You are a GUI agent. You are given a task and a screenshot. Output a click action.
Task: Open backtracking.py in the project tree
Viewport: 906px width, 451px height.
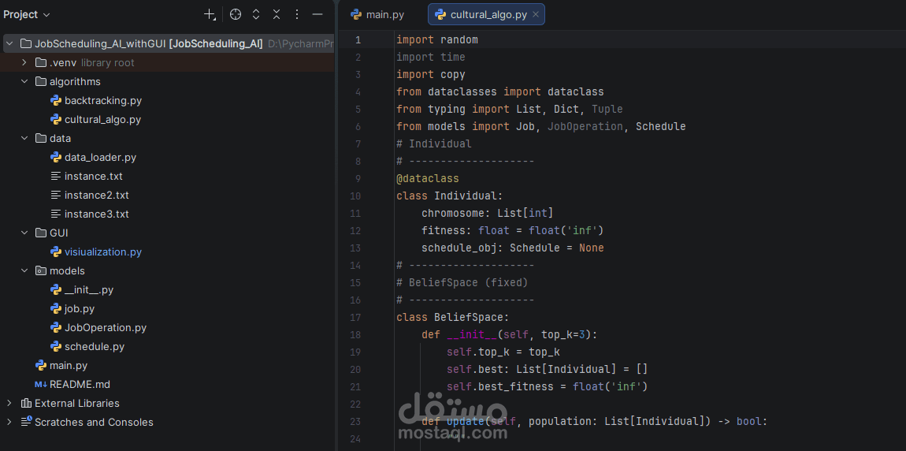pos(103,101)
